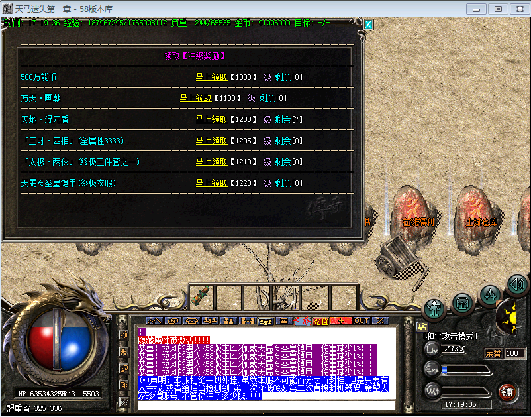Claim the 三才·四相 level 1205 reward
This screenshot has height=417, width=531.
[x=211, y=141]
